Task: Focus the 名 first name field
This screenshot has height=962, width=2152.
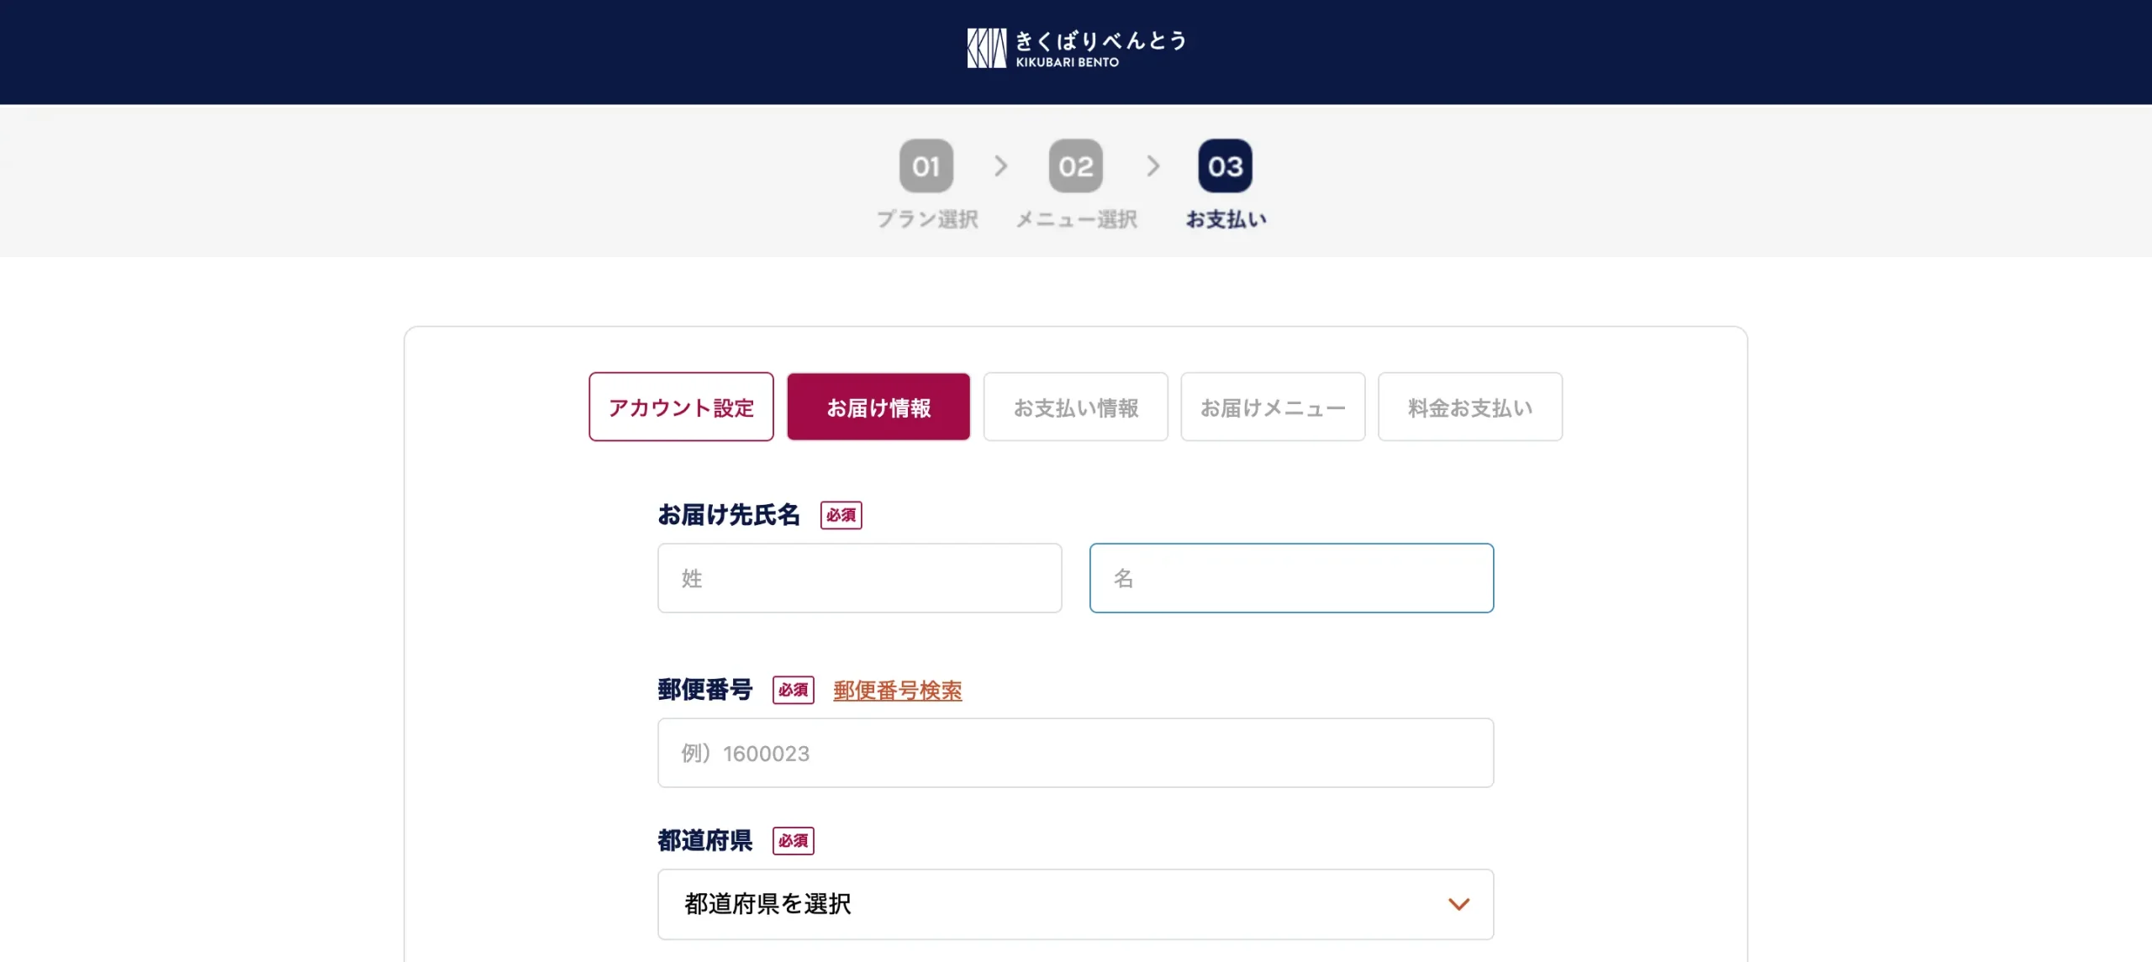Action: point(1291,578)
